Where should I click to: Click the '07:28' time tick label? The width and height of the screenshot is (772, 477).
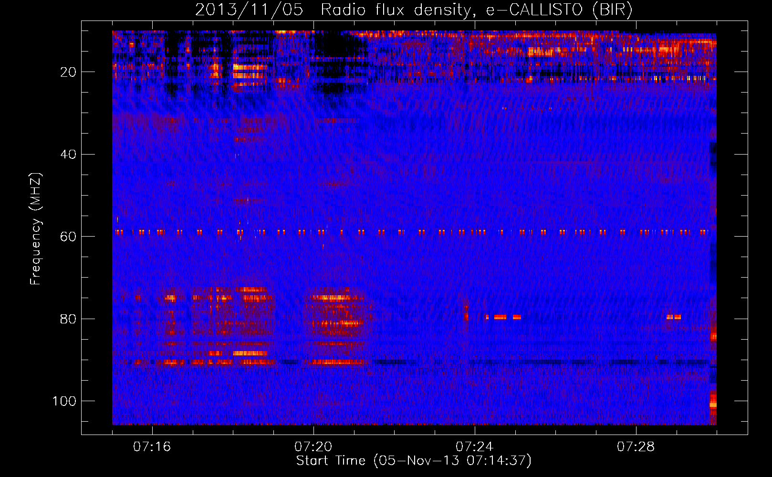click(636, 447)
